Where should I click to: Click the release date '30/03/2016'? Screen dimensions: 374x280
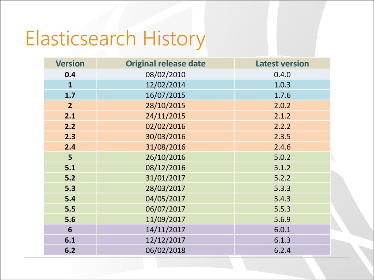coord(165,137)
